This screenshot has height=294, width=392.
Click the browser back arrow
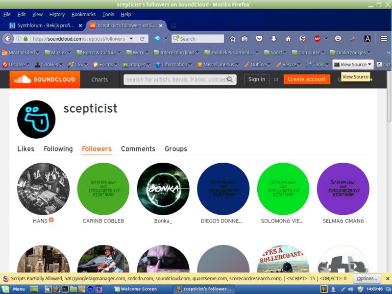tap(8, 39)
